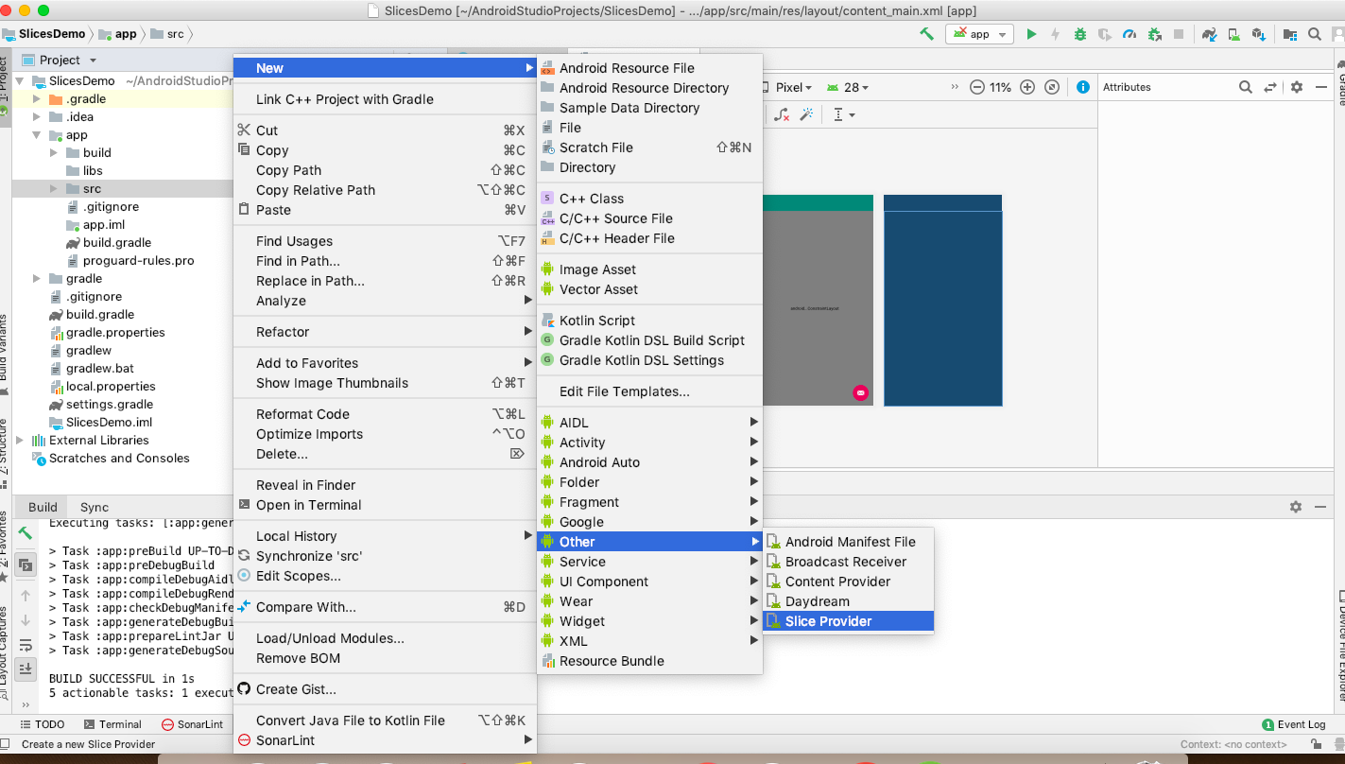Click the green Run app button
This screenshot has width=1345, height=764.
pyautogui.click(x=1031, y=34)
